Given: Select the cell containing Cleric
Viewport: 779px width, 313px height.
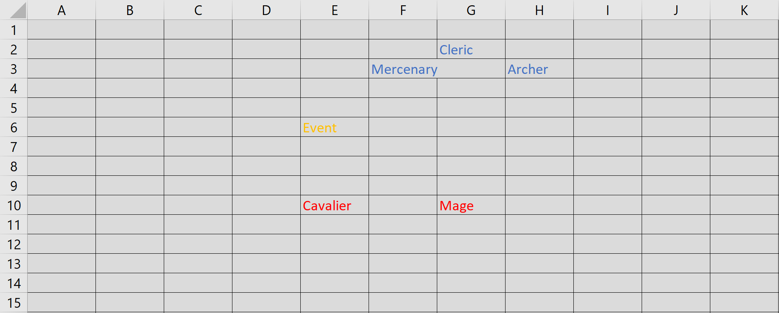Looking at the screenshot, I should 471,50.
